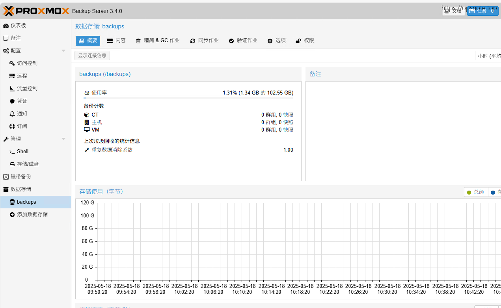Screen dimensions: 501x308
Task: Click the 10:02:20 time axis label
Action: pyautogui.click(x=184, y=292)
